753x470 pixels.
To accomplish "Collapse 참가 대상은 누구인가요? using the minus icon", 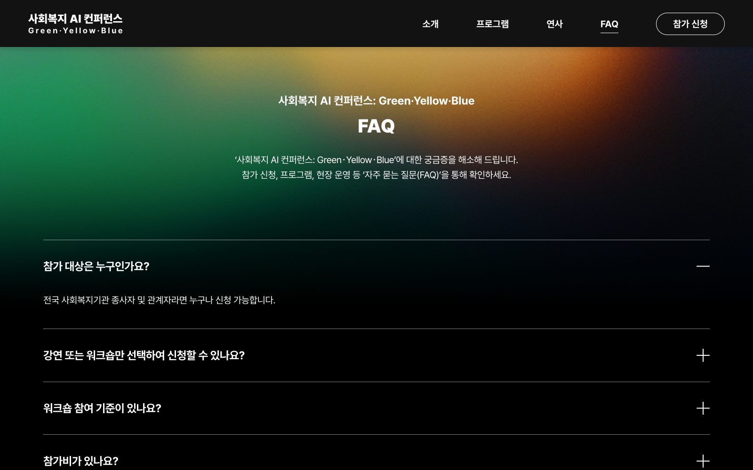I will pyautogui.click(x=703, y=266).
